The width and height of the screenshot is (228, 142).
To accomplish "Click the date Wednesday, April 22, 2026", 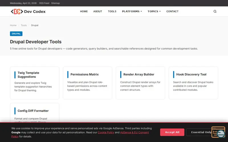I will click(x=23, y=3).
